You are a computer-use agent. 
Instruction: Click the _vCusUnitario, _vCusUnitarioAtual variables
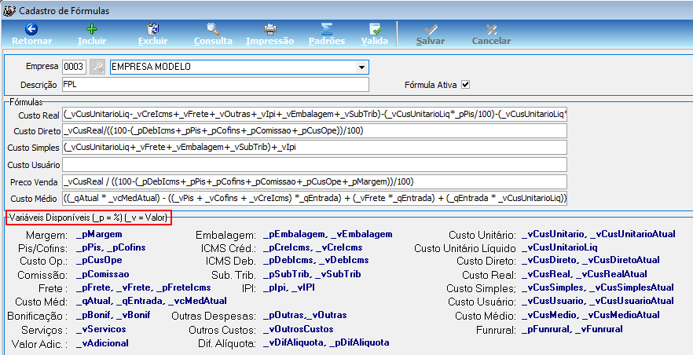(x=599, y=235)
